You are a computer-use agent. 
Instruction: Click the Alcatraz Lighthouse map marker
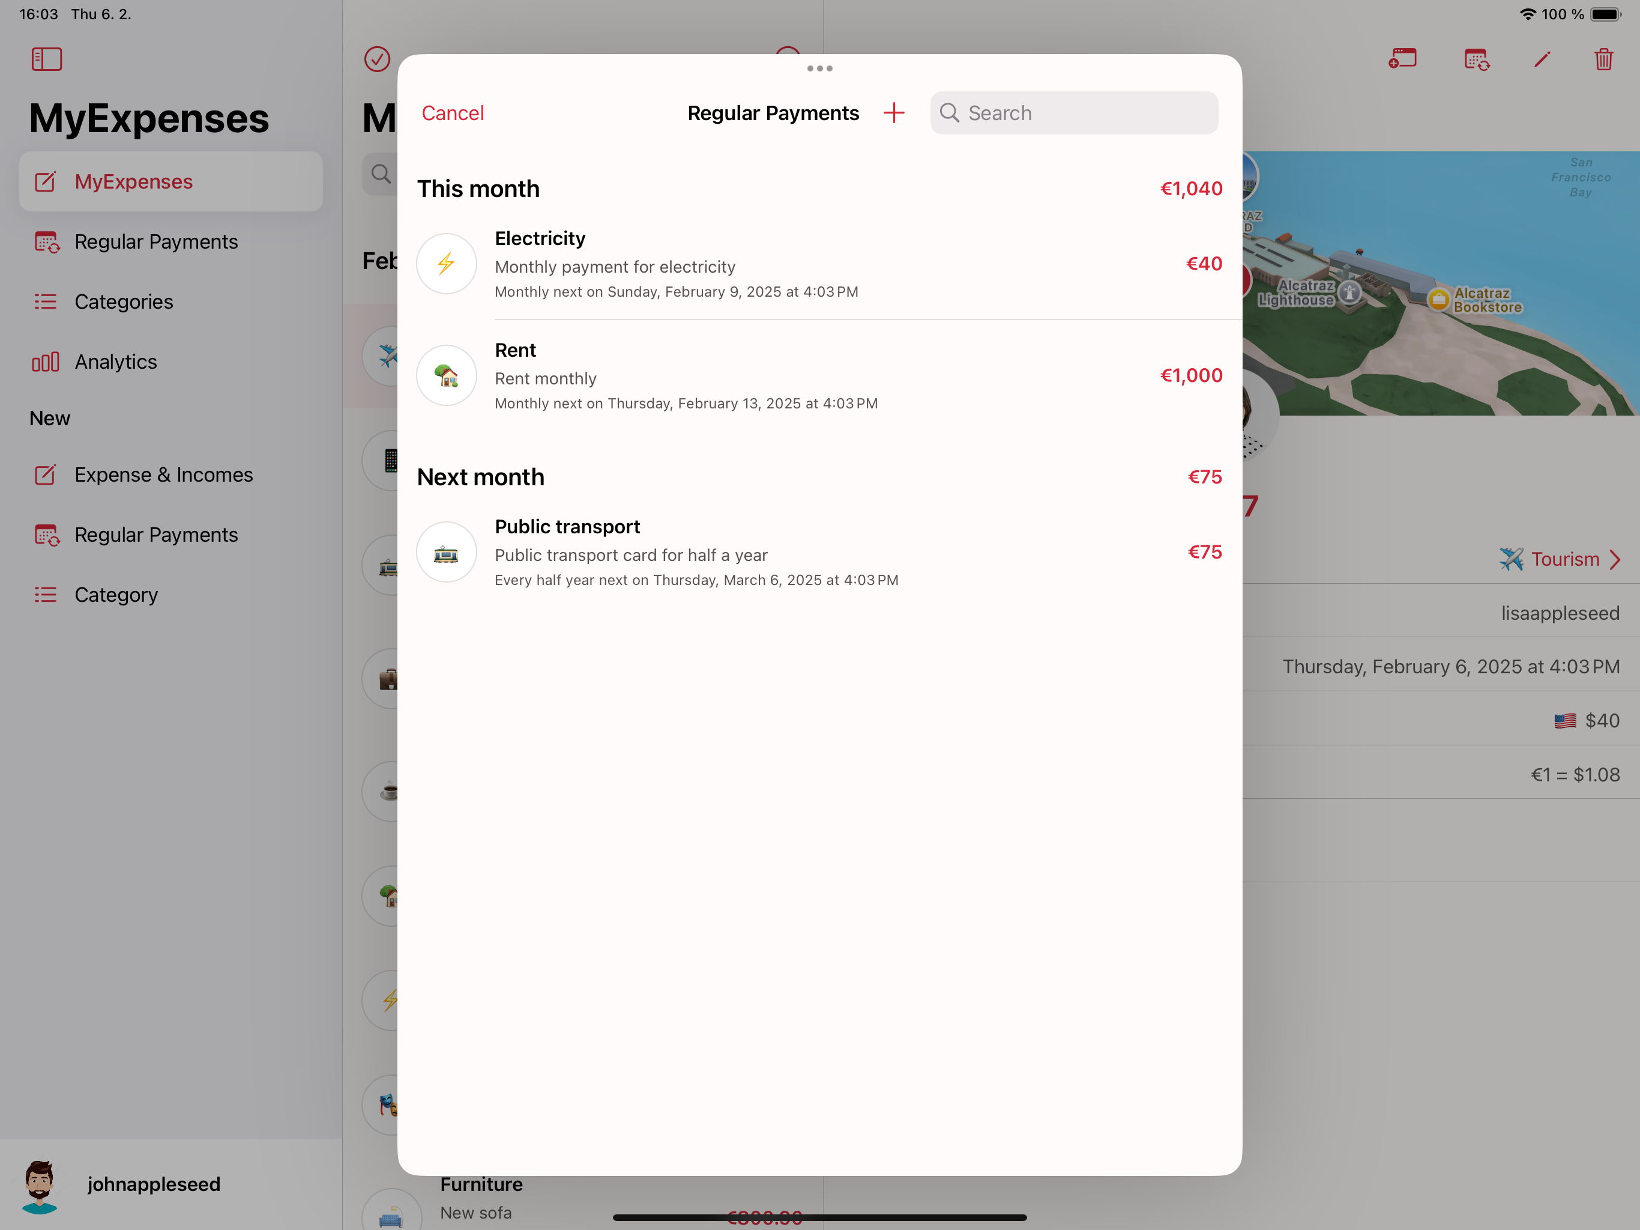point(1349,293)
